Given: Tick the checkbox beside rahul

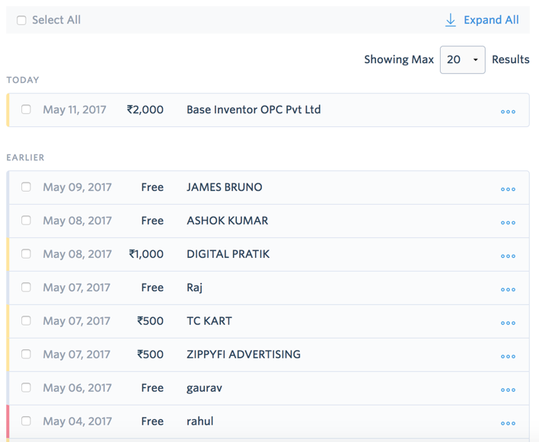Looking at the screenshot, I should [26, 421].
